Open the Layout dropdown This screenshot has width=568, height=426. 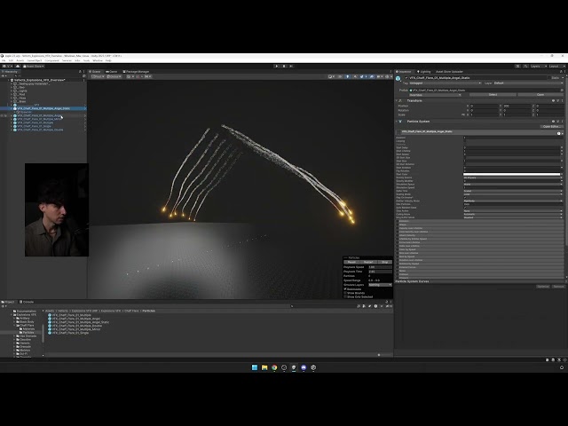(556, 67)
